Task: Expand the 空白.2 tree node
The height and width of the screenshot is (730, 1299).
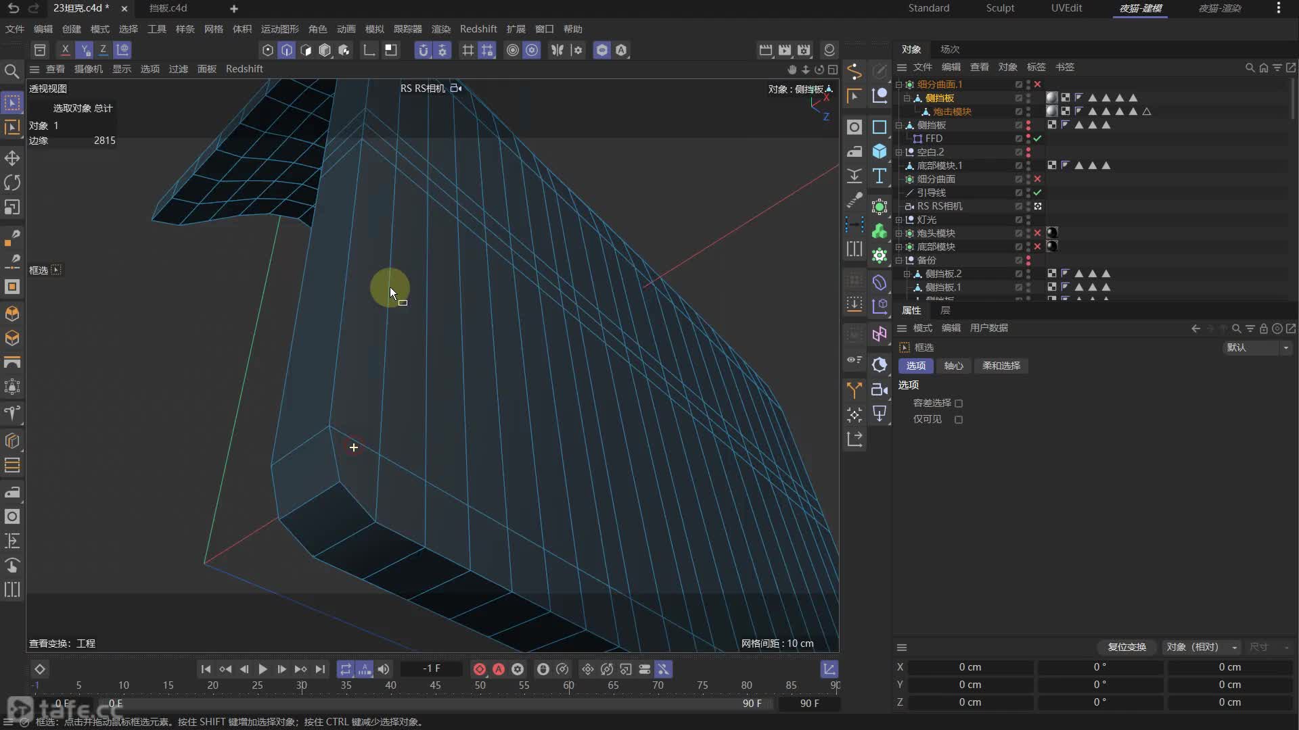Action: coord(899,152)
